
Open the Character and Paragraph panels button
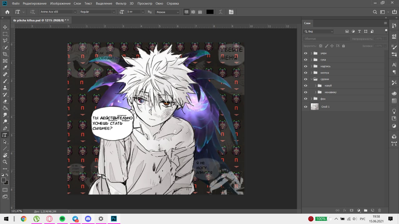(231, 12)
